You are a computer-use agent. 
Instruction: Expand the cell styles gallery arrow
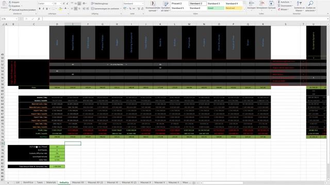[244, 9]
